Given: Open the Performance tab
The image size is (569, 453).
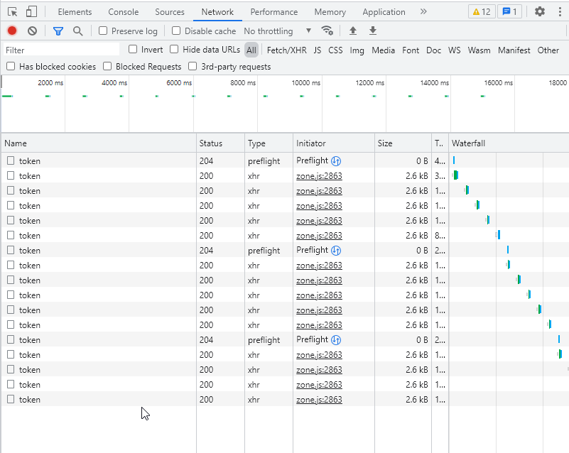Looking at the screenshot, I should [274, 12].
